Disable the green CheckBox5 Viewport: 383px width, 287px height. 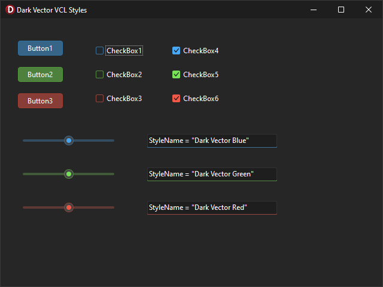coord(176,74)
